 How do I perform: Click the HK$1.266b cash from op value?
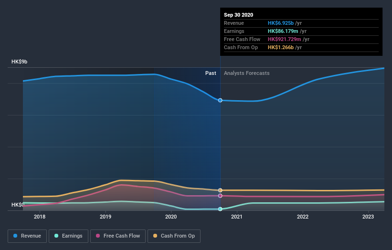(x=281, y=47)
